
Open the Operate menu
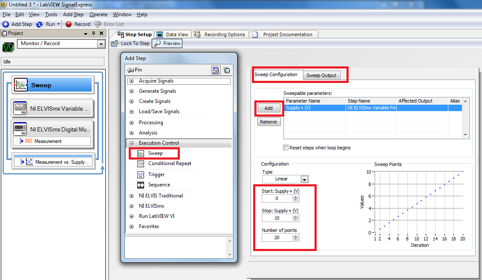98,14
